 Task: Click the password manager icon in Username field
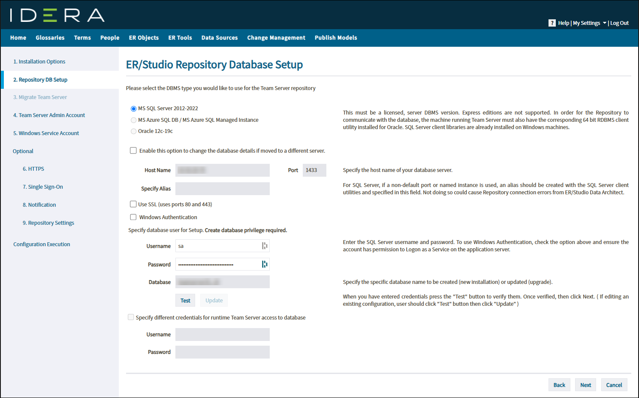tap(265, 246)
